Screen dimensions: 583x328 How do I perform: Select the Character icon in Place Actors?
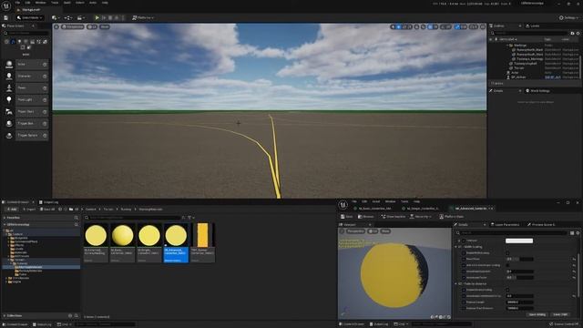pos(9,77)
